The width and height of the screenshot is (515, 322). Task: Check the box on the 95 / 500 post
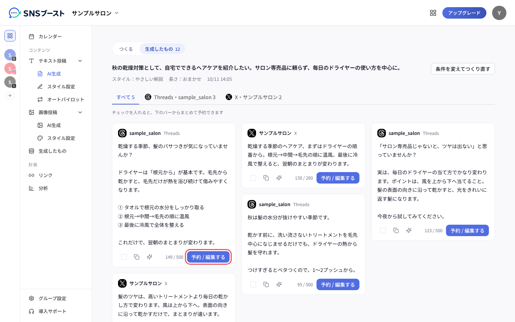pos(253,284)
